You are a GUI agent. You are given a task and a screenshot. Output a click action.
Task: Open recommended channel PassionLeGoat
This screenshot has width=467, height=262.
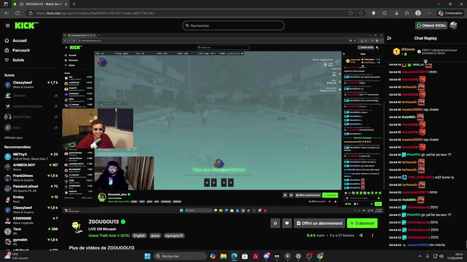point(31,188)
